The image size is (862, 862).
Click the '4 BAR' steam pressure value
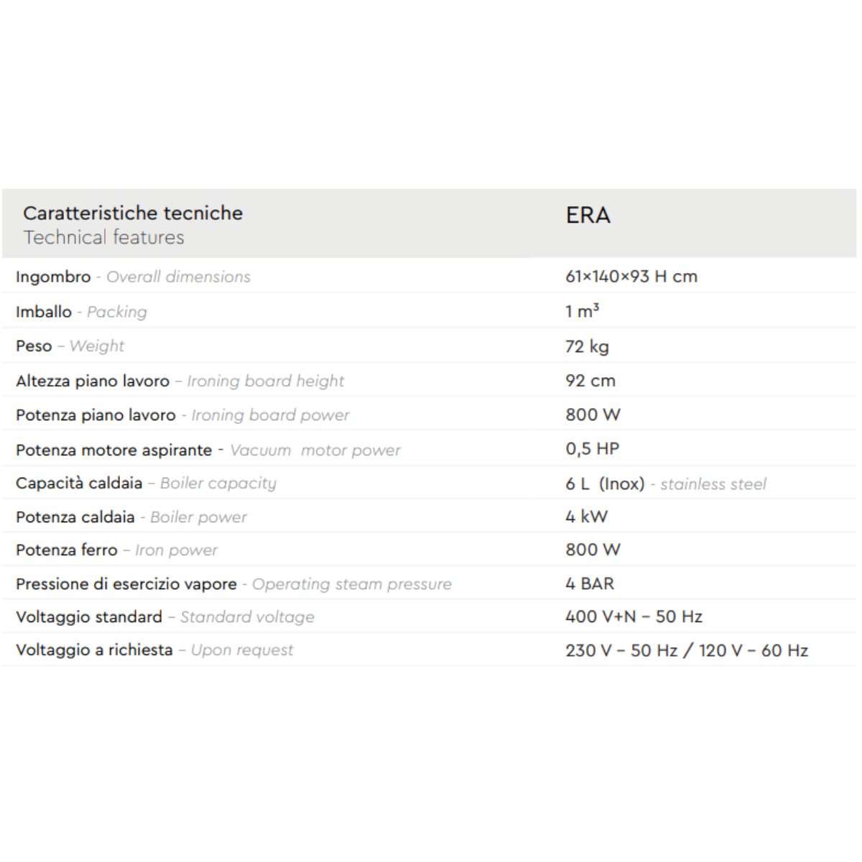pyautogui.click(x=589, y=584)
